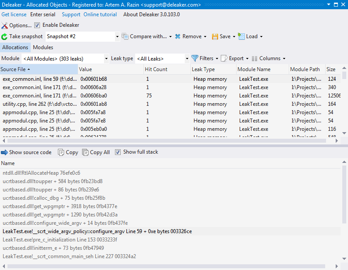Screen dimensions: 348x270
Task: Click the Remove X icon
Action: coord(178,37)
